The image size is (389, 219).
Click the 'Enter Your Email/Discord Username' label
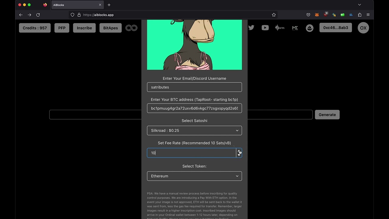click(x=194, y=78)
